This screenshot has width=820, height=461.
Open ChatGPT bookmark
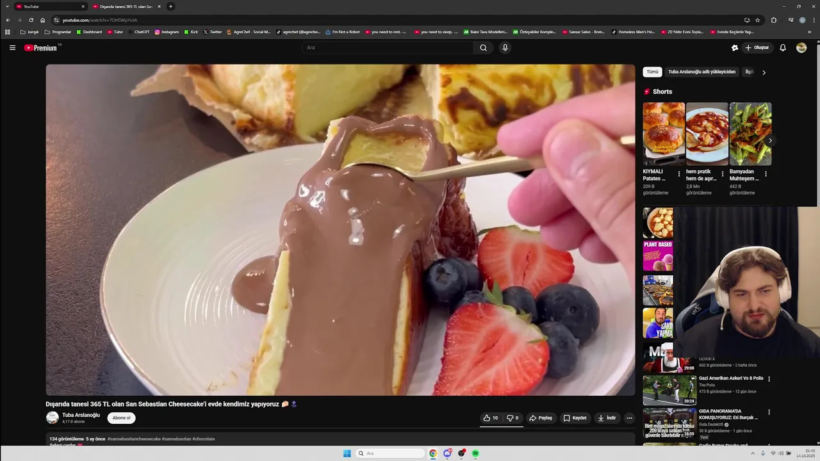tap(138, 31)
